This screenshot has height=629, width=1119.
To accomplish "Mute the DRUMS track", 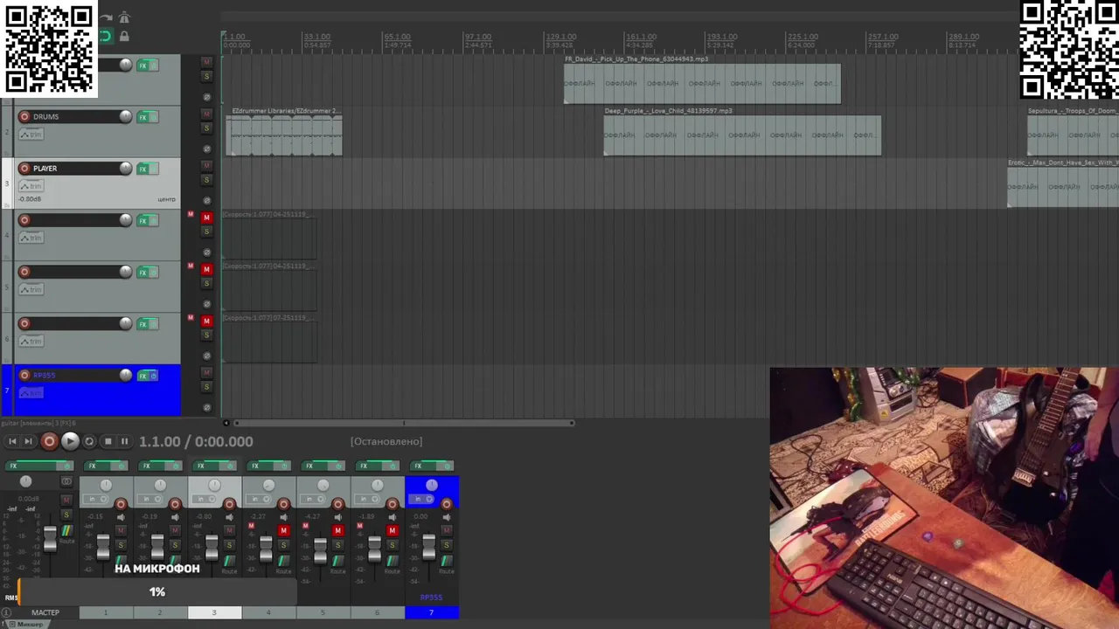I will pyautogui.click(x=206, y=114).
